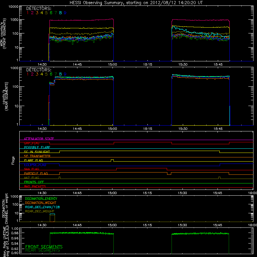Click the 15:30 tick under rear segments plot

183,129
